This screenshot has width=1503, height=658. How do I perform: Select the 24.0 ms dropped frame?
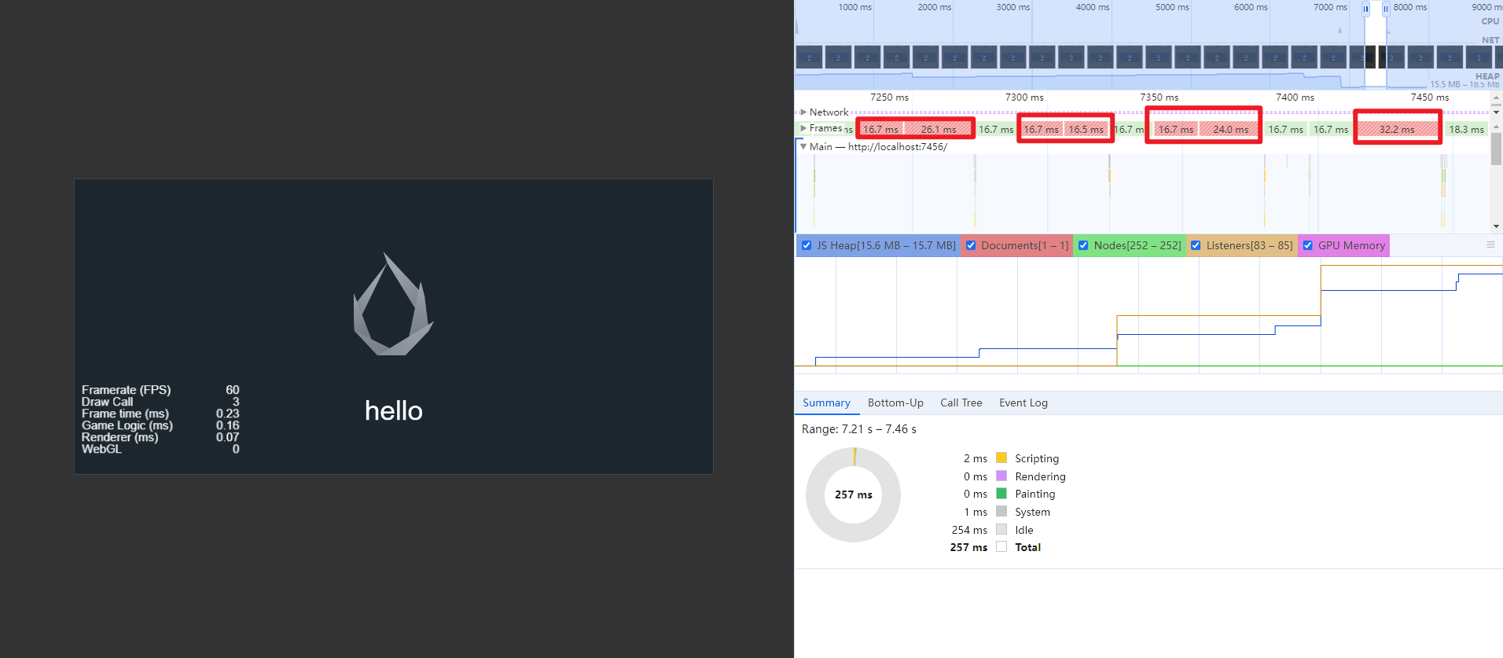1229,129
